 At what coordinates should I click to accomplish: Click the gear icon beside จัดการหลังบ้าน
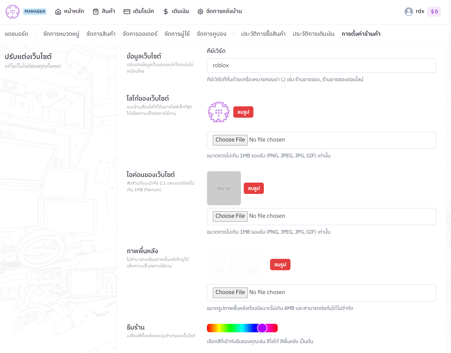tap(200, 12)
